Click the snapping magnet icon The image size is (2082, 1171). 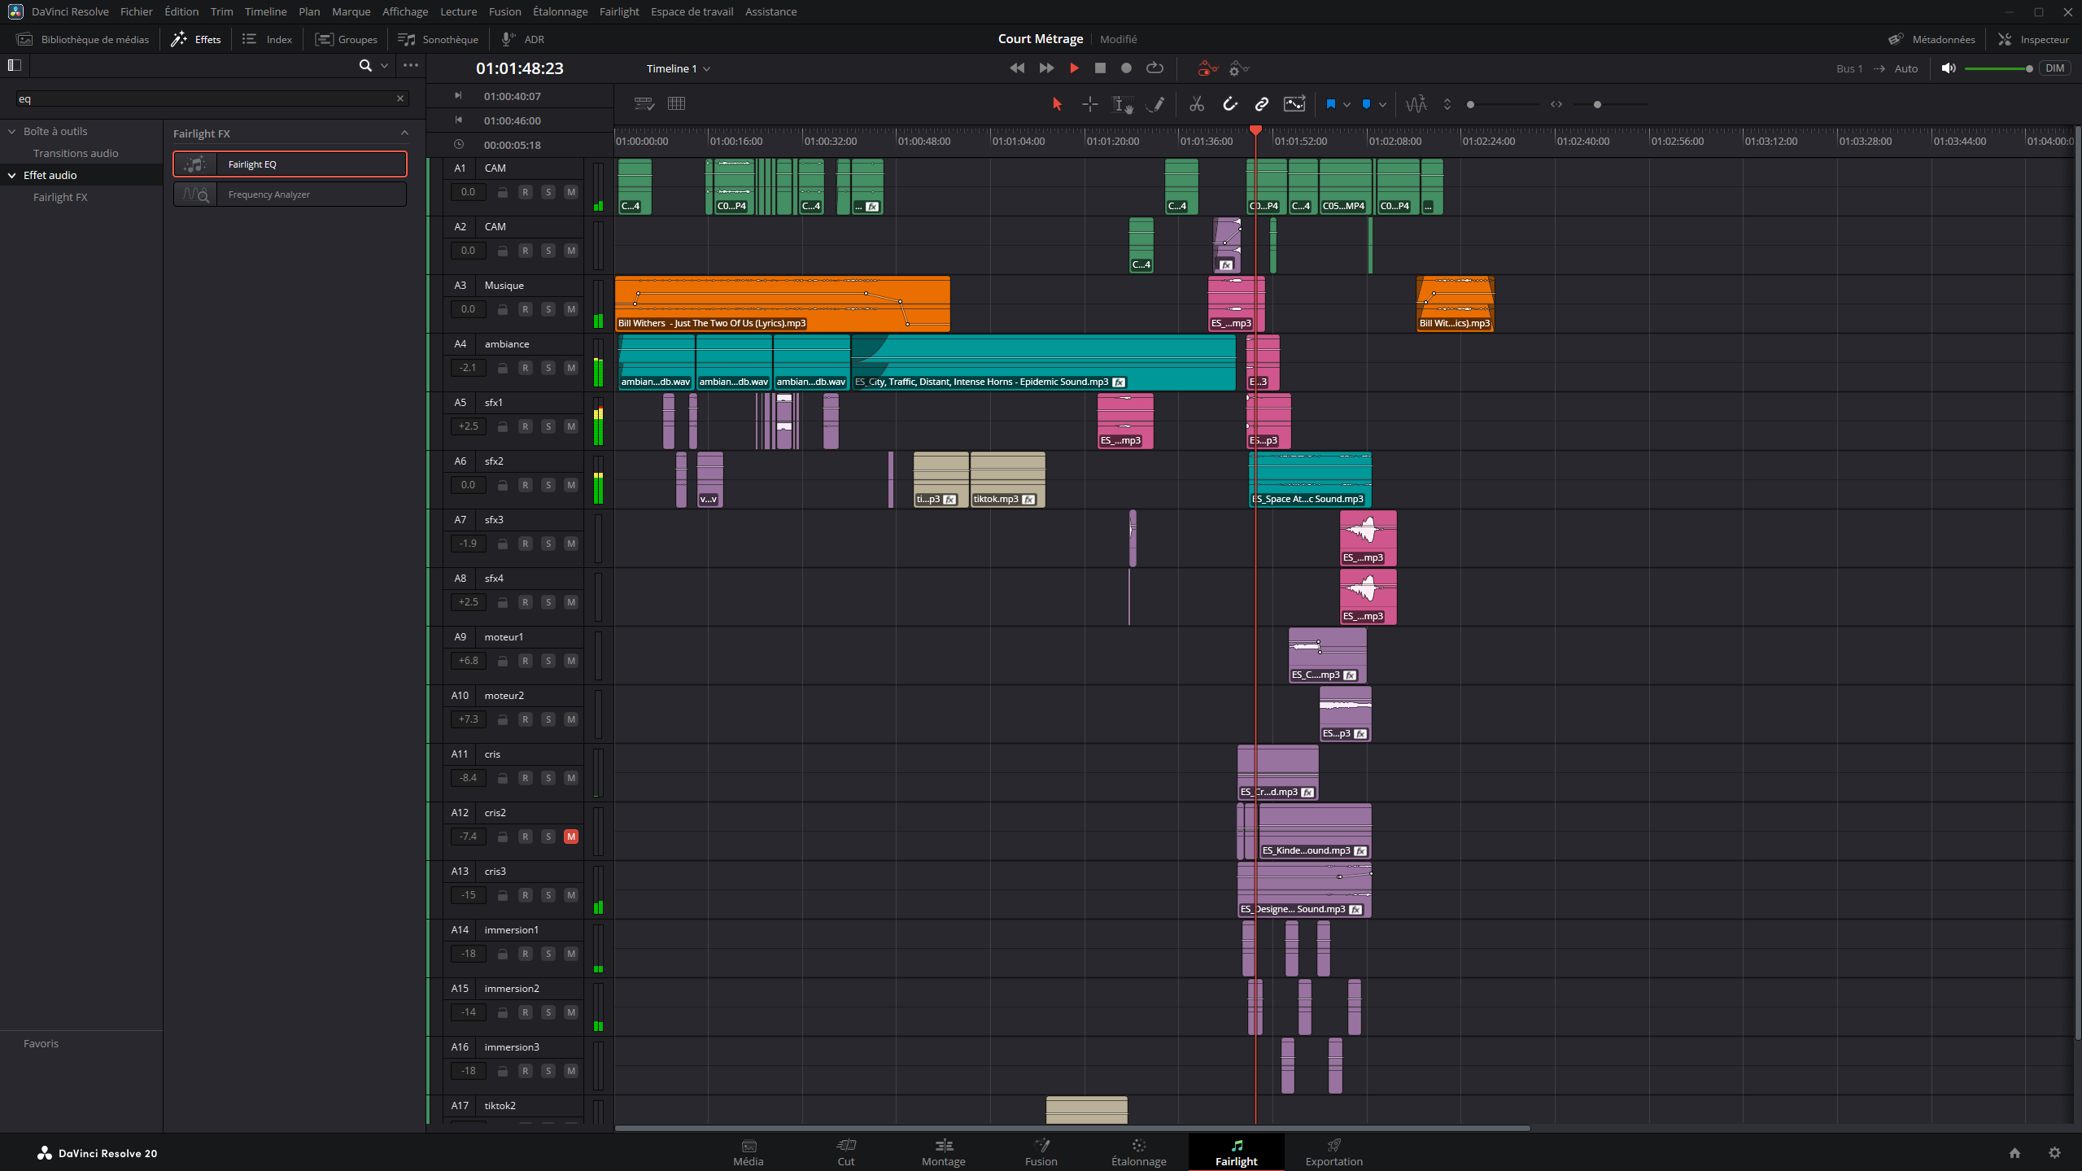tap(1229, 104)
